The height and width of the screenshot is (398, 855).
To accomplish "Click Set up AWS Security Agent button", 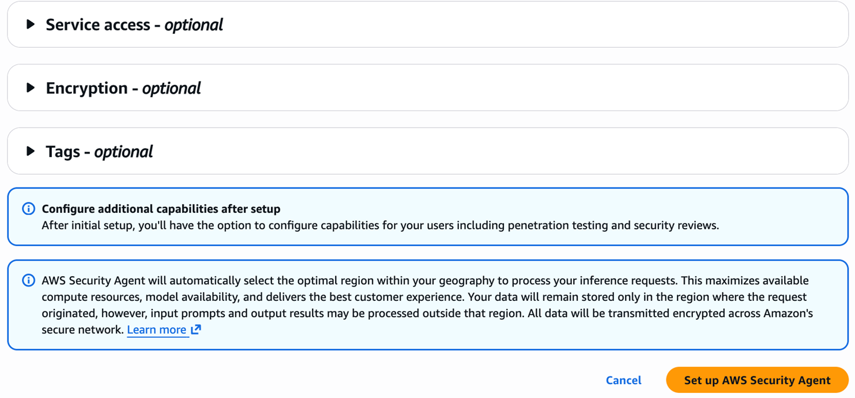I will 756,380.
